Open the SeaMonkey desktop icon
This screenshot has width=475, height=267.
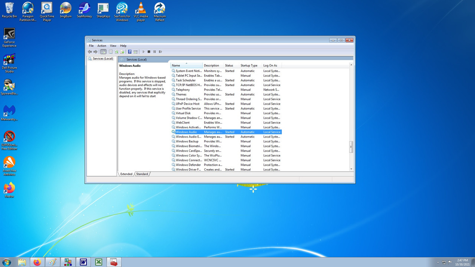[84, 10]
